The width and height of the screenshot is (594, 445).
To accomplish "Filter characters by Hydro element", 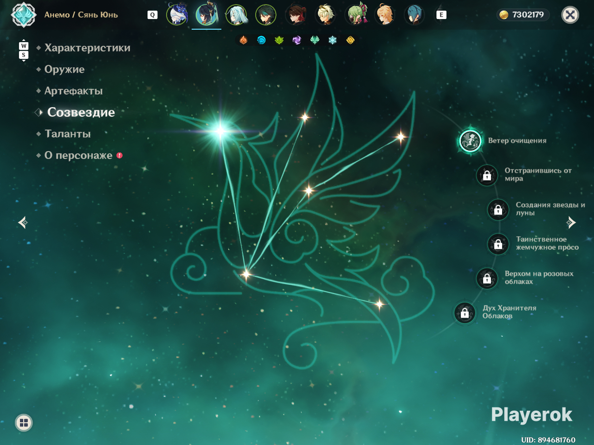I will [x=261, y=40].
